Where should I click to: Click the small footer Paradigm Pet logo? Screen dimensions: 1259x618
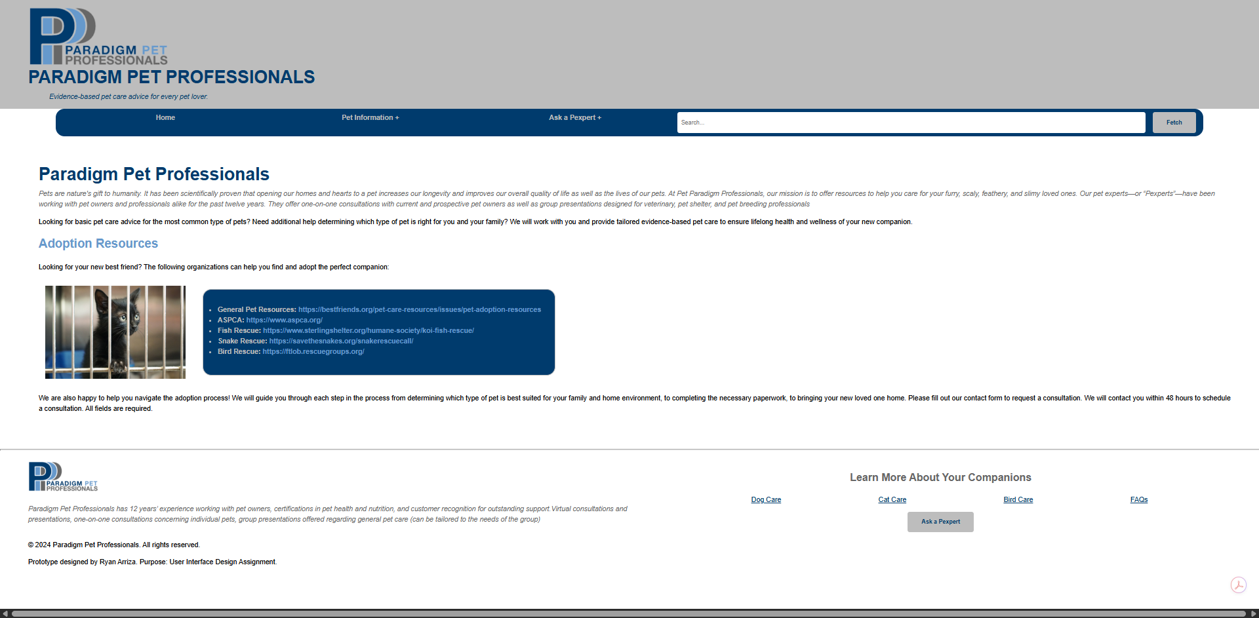click(x=63, y=476)
